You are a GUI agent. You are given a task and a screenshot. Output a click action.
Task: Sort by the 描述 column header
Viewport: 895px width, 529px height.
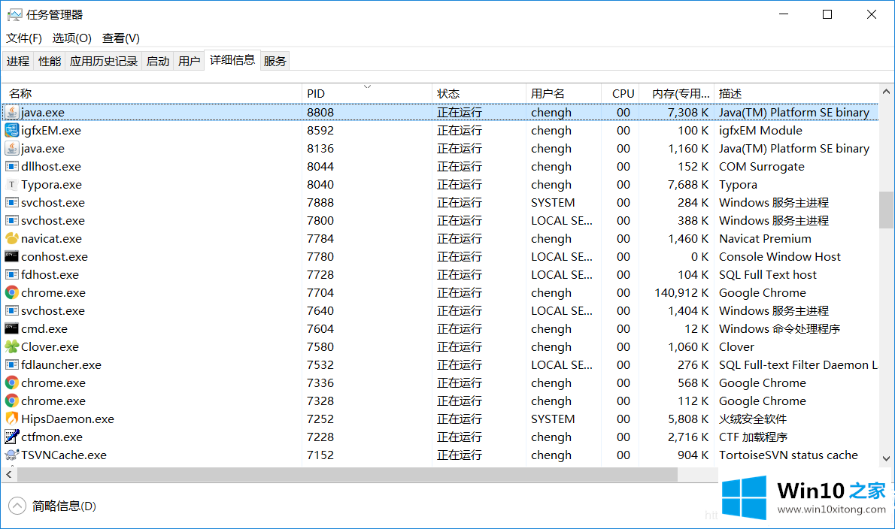click(796, 93)
